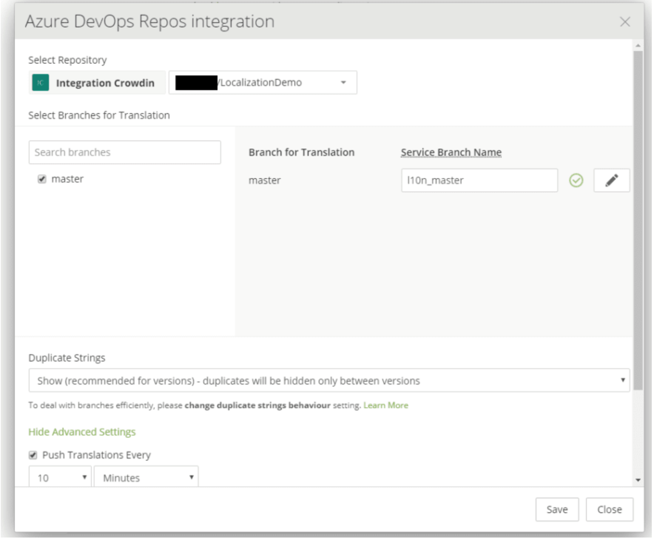Viewport: 654px width, 539px height.
Task: Click the green checkmark status icon
Action: [x=576, y=180]
